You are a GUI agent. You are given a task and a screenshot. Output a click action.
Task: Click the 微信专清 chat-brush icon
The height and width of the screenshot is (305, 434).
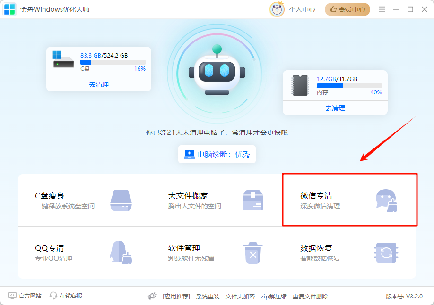tap(386, 200)
